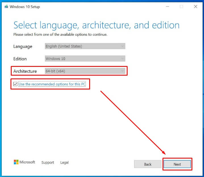Click 'Please select from one of the available options' text
Viewport: 204px width, 177px height.
pyautogui.click(x=60, y=35)
